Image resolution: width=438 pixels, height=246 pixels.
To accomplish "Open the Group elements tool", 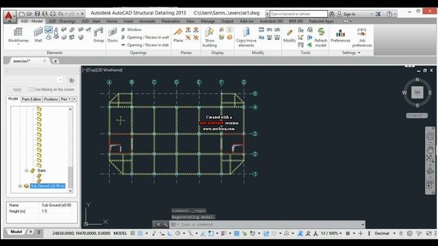I will point(99,35).
